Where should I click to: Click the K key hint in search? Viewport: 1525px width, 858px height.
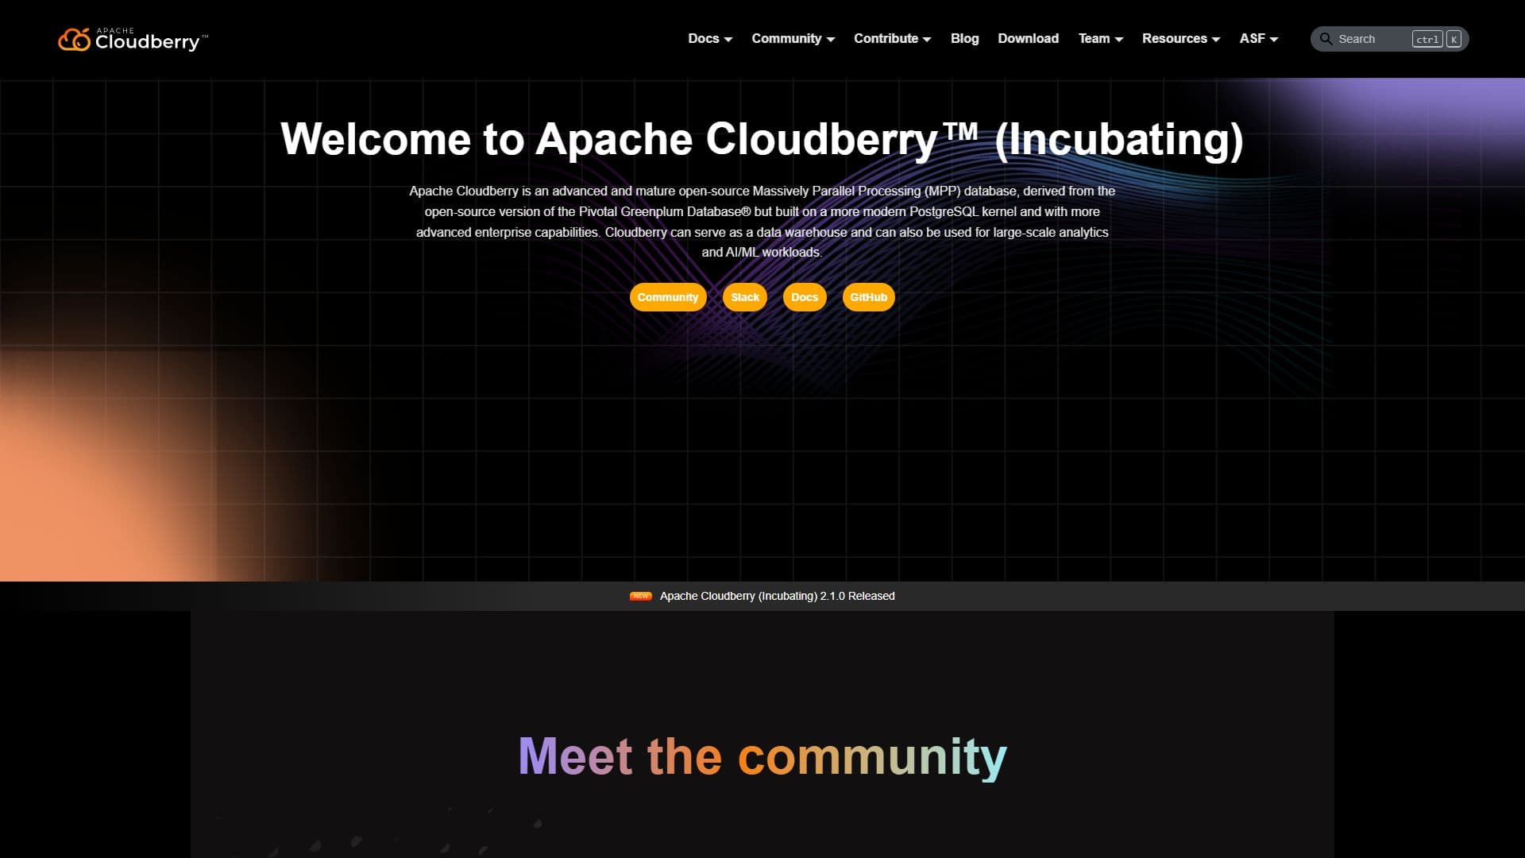click(1454, 39)
